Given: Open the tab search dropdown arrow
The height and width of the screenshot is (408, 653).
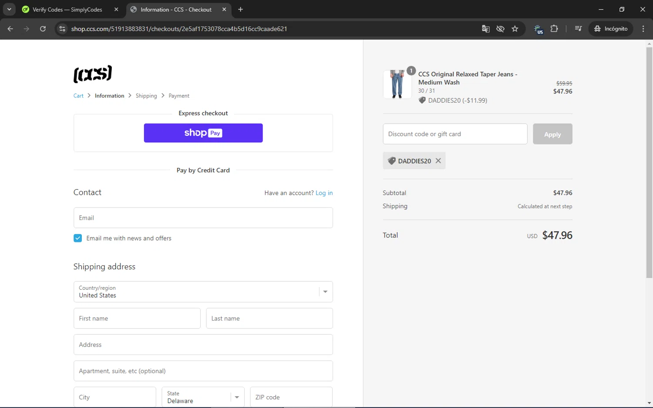Looking at the screenshot, I should [x=9, y=9].
